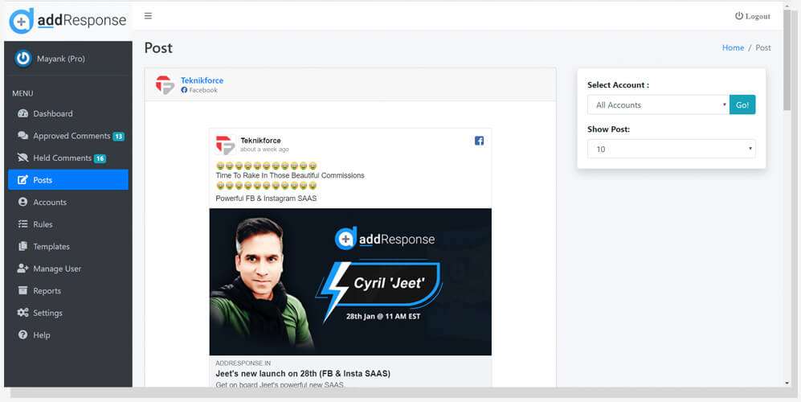This screenshot has height=402, width=801.
Task: Toggle the hamburger sidebar menu
Action: [148, 16]
